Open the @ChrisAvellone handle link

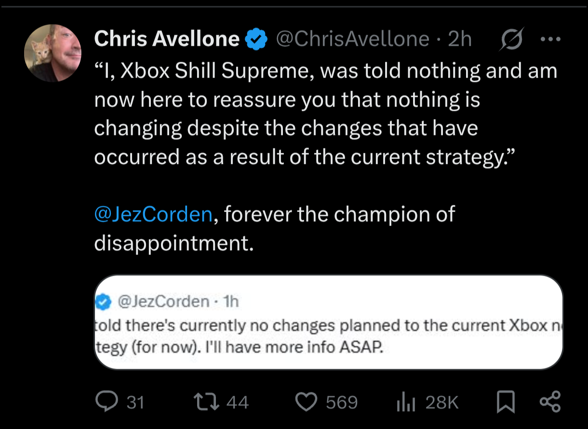tap(352, 40)
